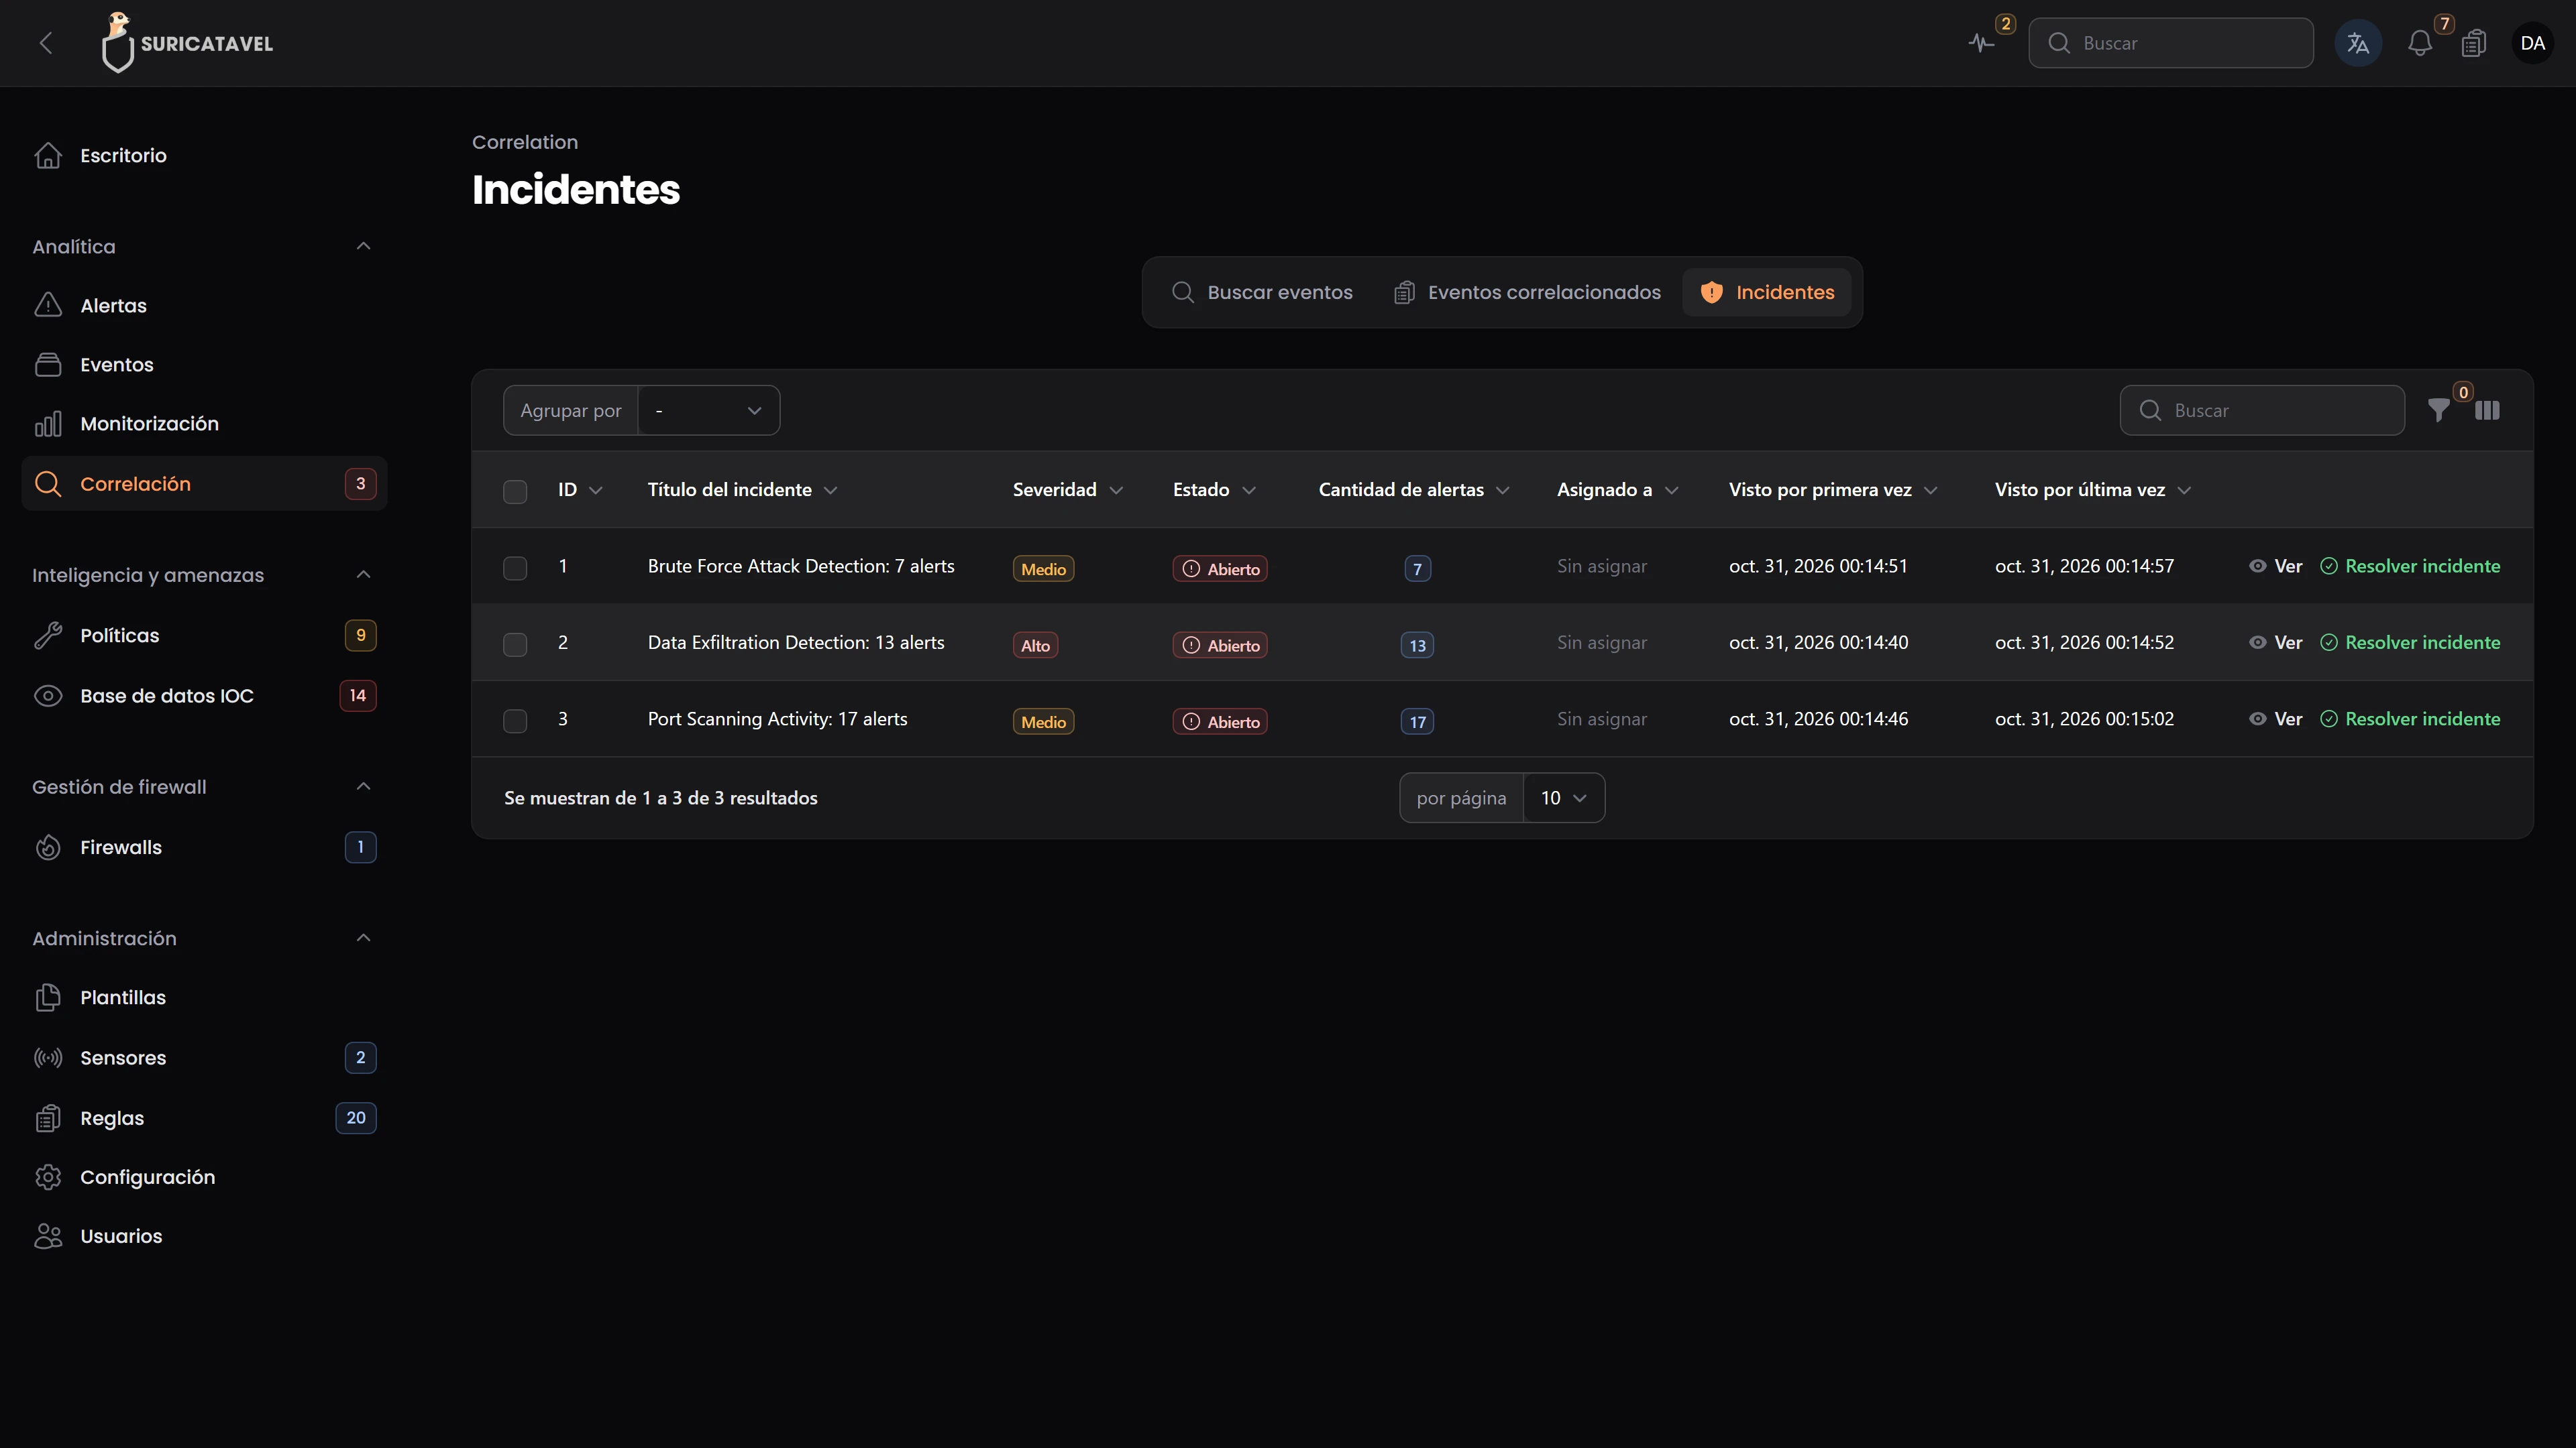Open the notifications bell
This screenshot has height=1448, width=2576.
pos(2419,43)
